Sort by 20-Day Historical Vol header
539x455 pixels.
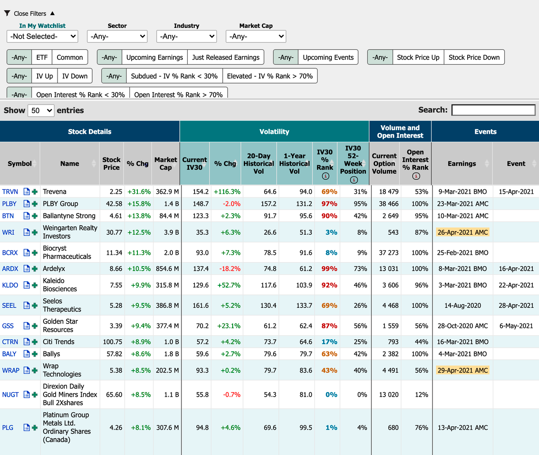[259, 164]
